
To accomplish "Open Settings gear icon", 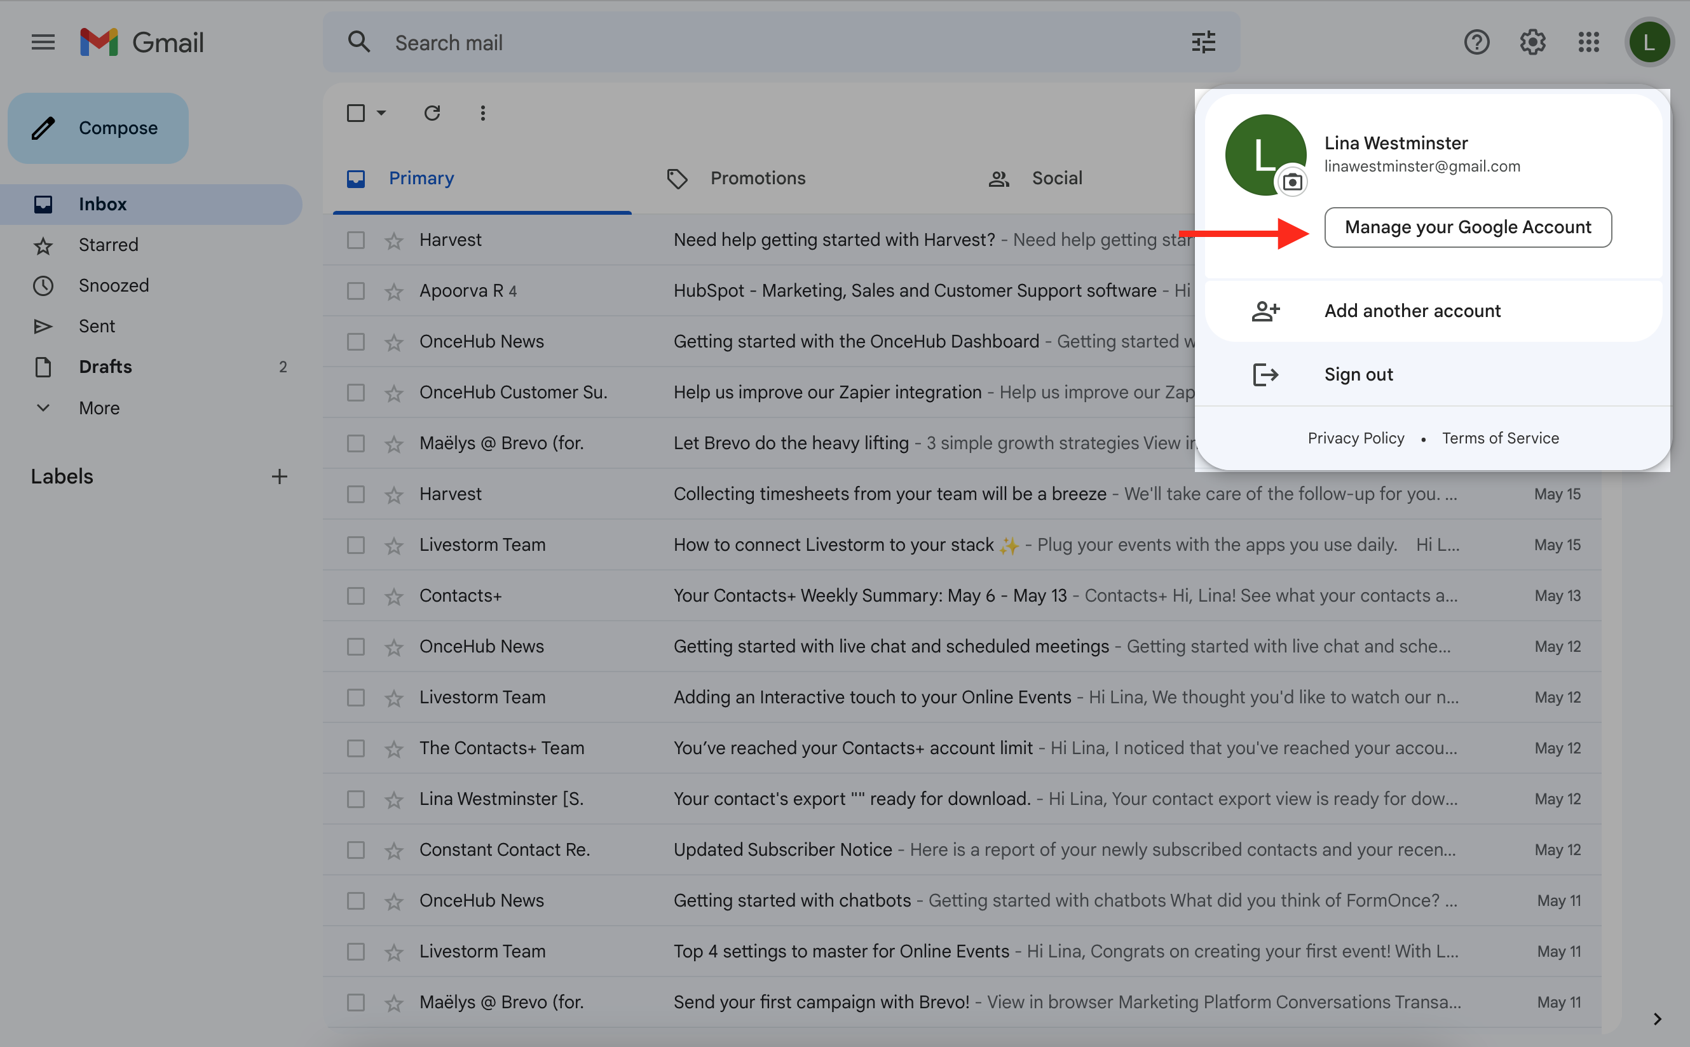I will (1532, 42).
